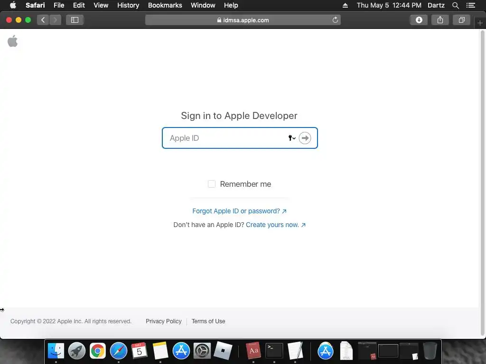Click the idmsa.apple.com address bar
This screenshot has width=486, height=364.
coord(243,20)
